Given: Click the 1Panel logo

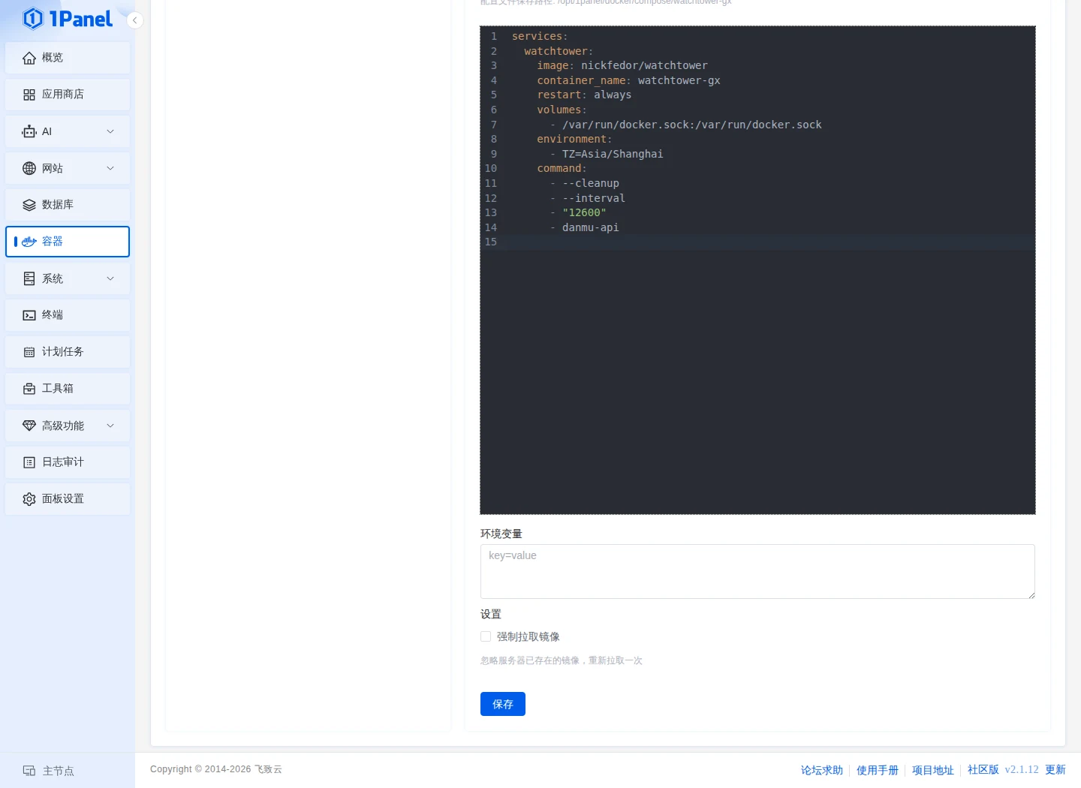Looking at the screenshot, I should (68, 19).
